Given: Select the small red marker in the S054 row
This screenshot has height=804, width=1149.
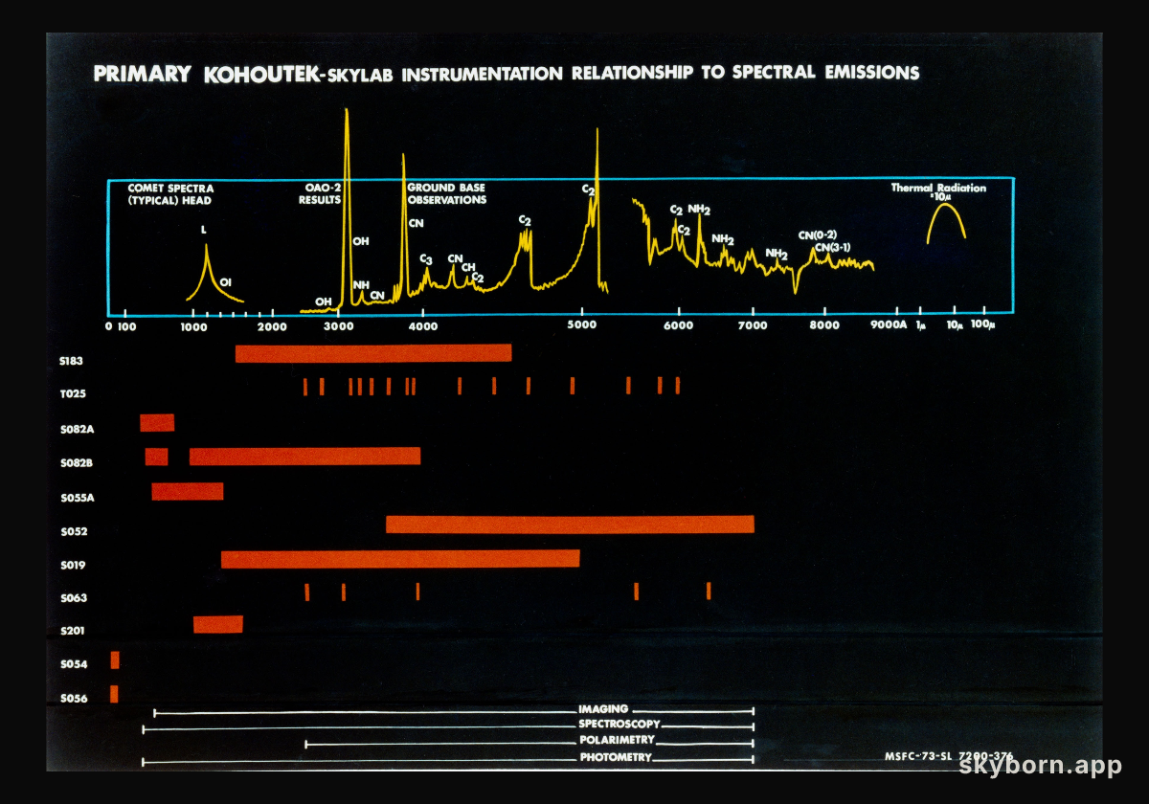Looking at the screenshot, I should coord(115,659).
